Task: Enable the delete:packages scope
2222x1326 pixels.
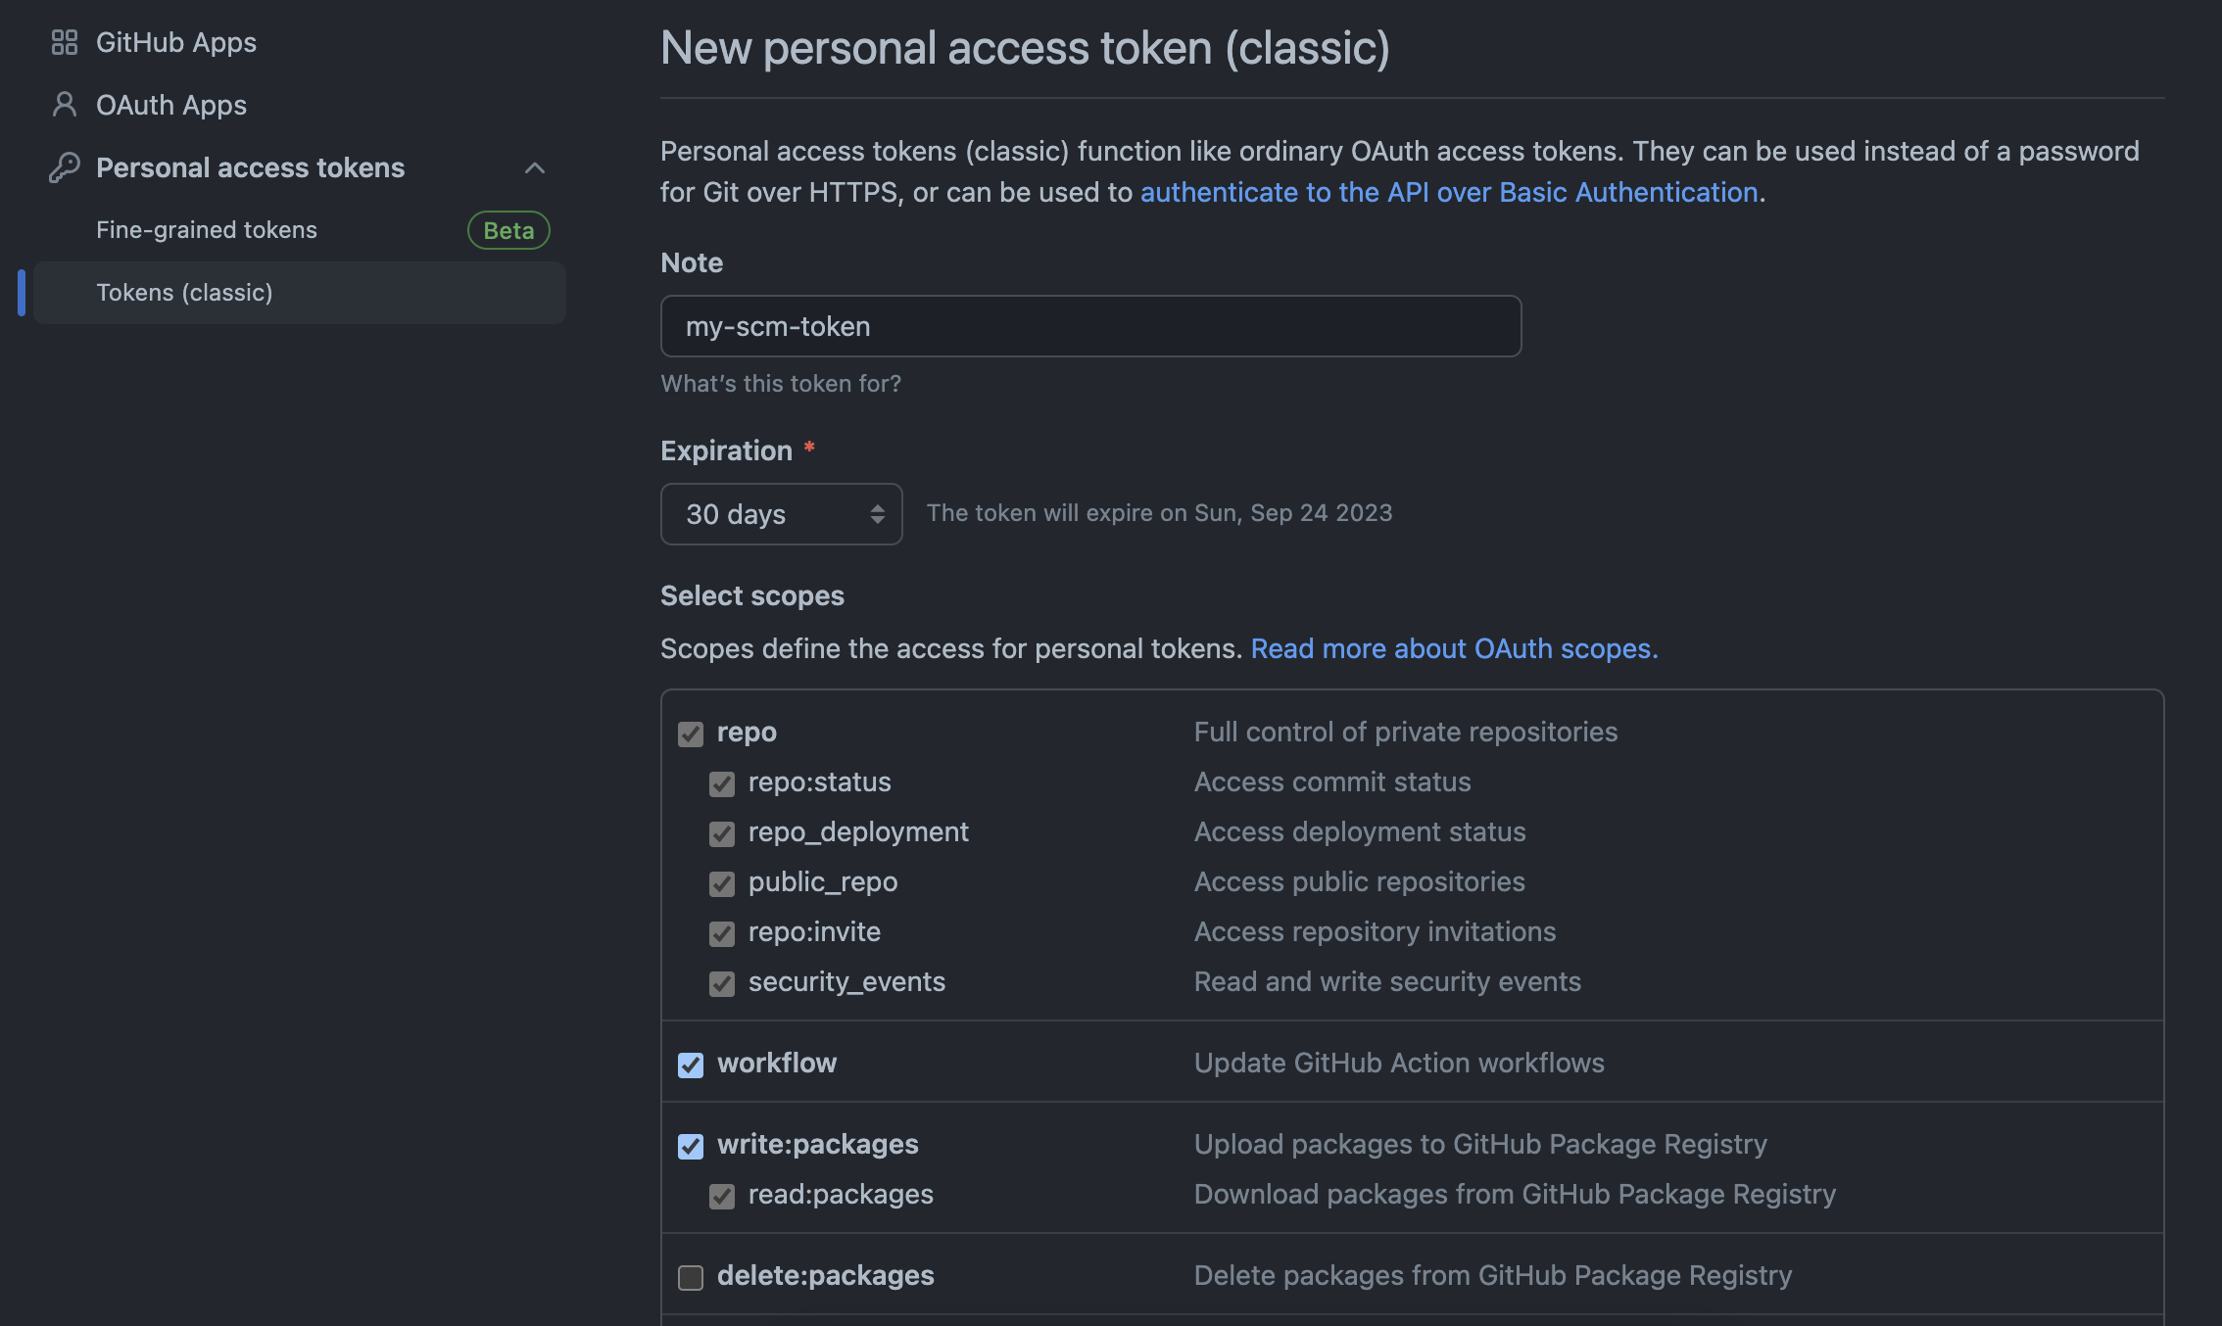Action: 691,1276
